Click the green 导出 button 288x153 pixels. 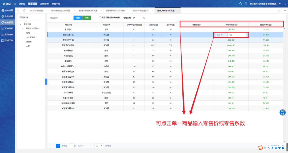coord(86,18)
